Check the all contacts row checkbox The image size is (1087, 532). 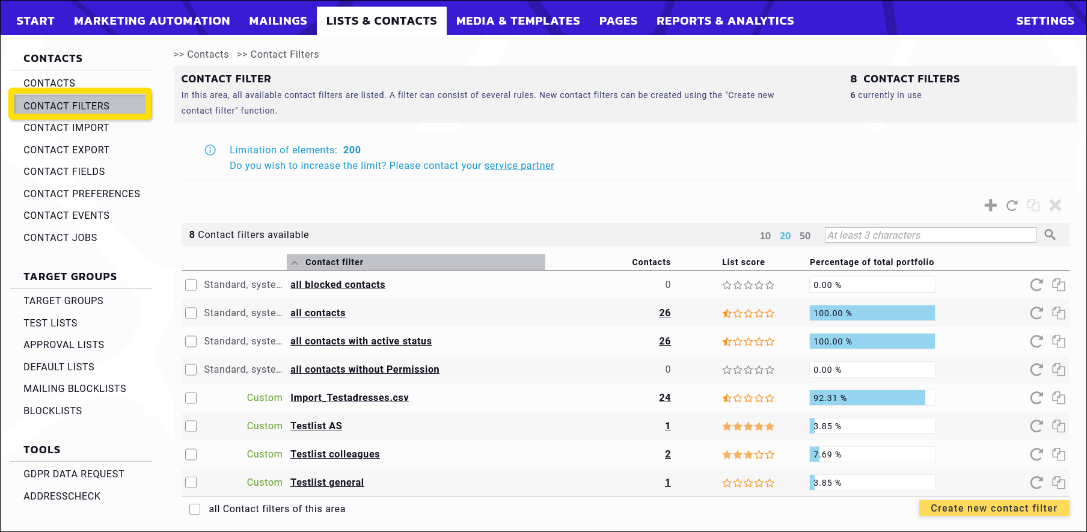pyautogui.click(x=191, y=313)
